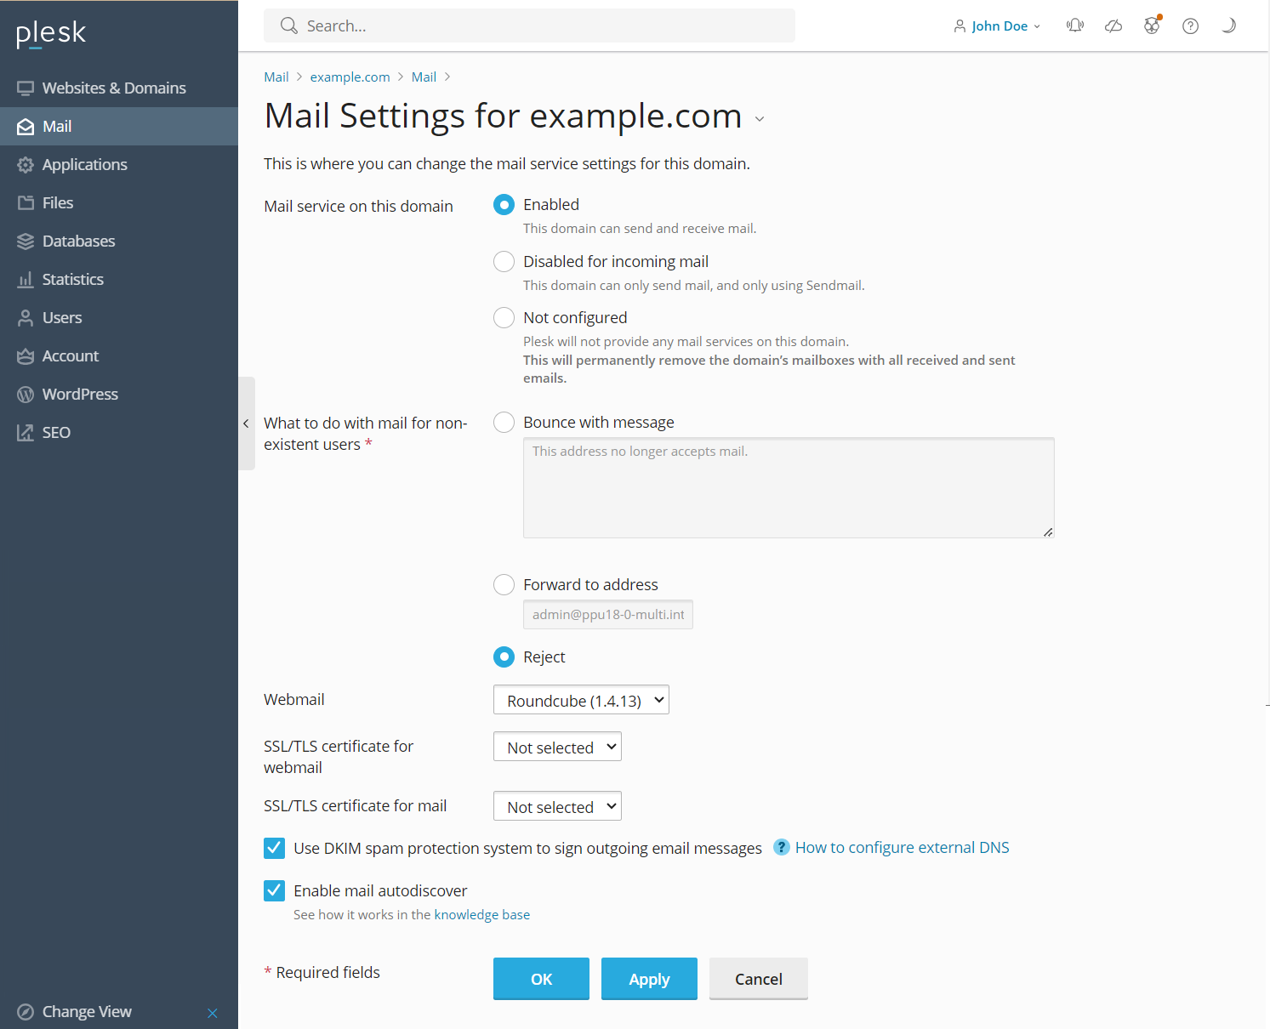Click the blue DKIM help icon
Image resolution: width=1270 pixels, height=1029 pixels.
[782, 848]
